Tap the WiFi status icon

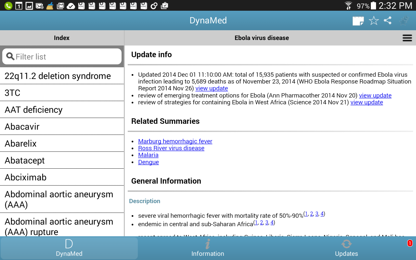pos(348,6)
